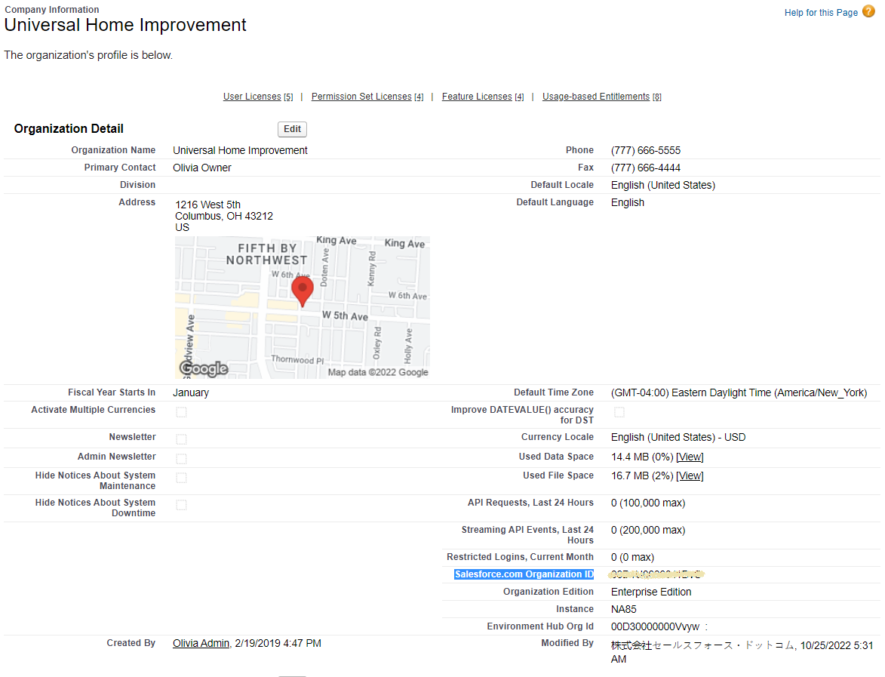Image resolution: width=885 pixels, height=677 pixels.
Task: Select the Salesforce.com Organization ID label
Action: tap(524, 574)
